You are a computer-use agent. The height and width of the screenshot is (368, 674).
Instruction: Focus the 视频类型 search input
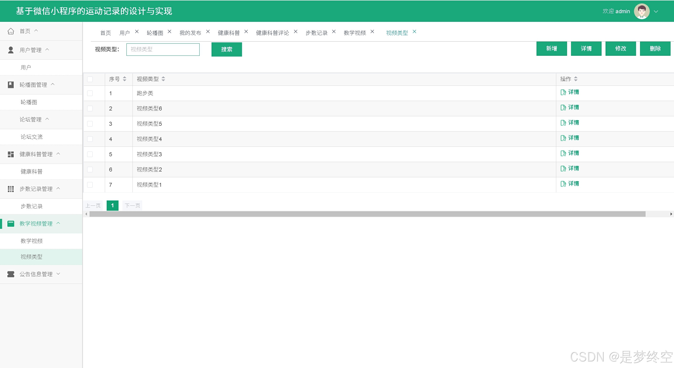[163, 49]
